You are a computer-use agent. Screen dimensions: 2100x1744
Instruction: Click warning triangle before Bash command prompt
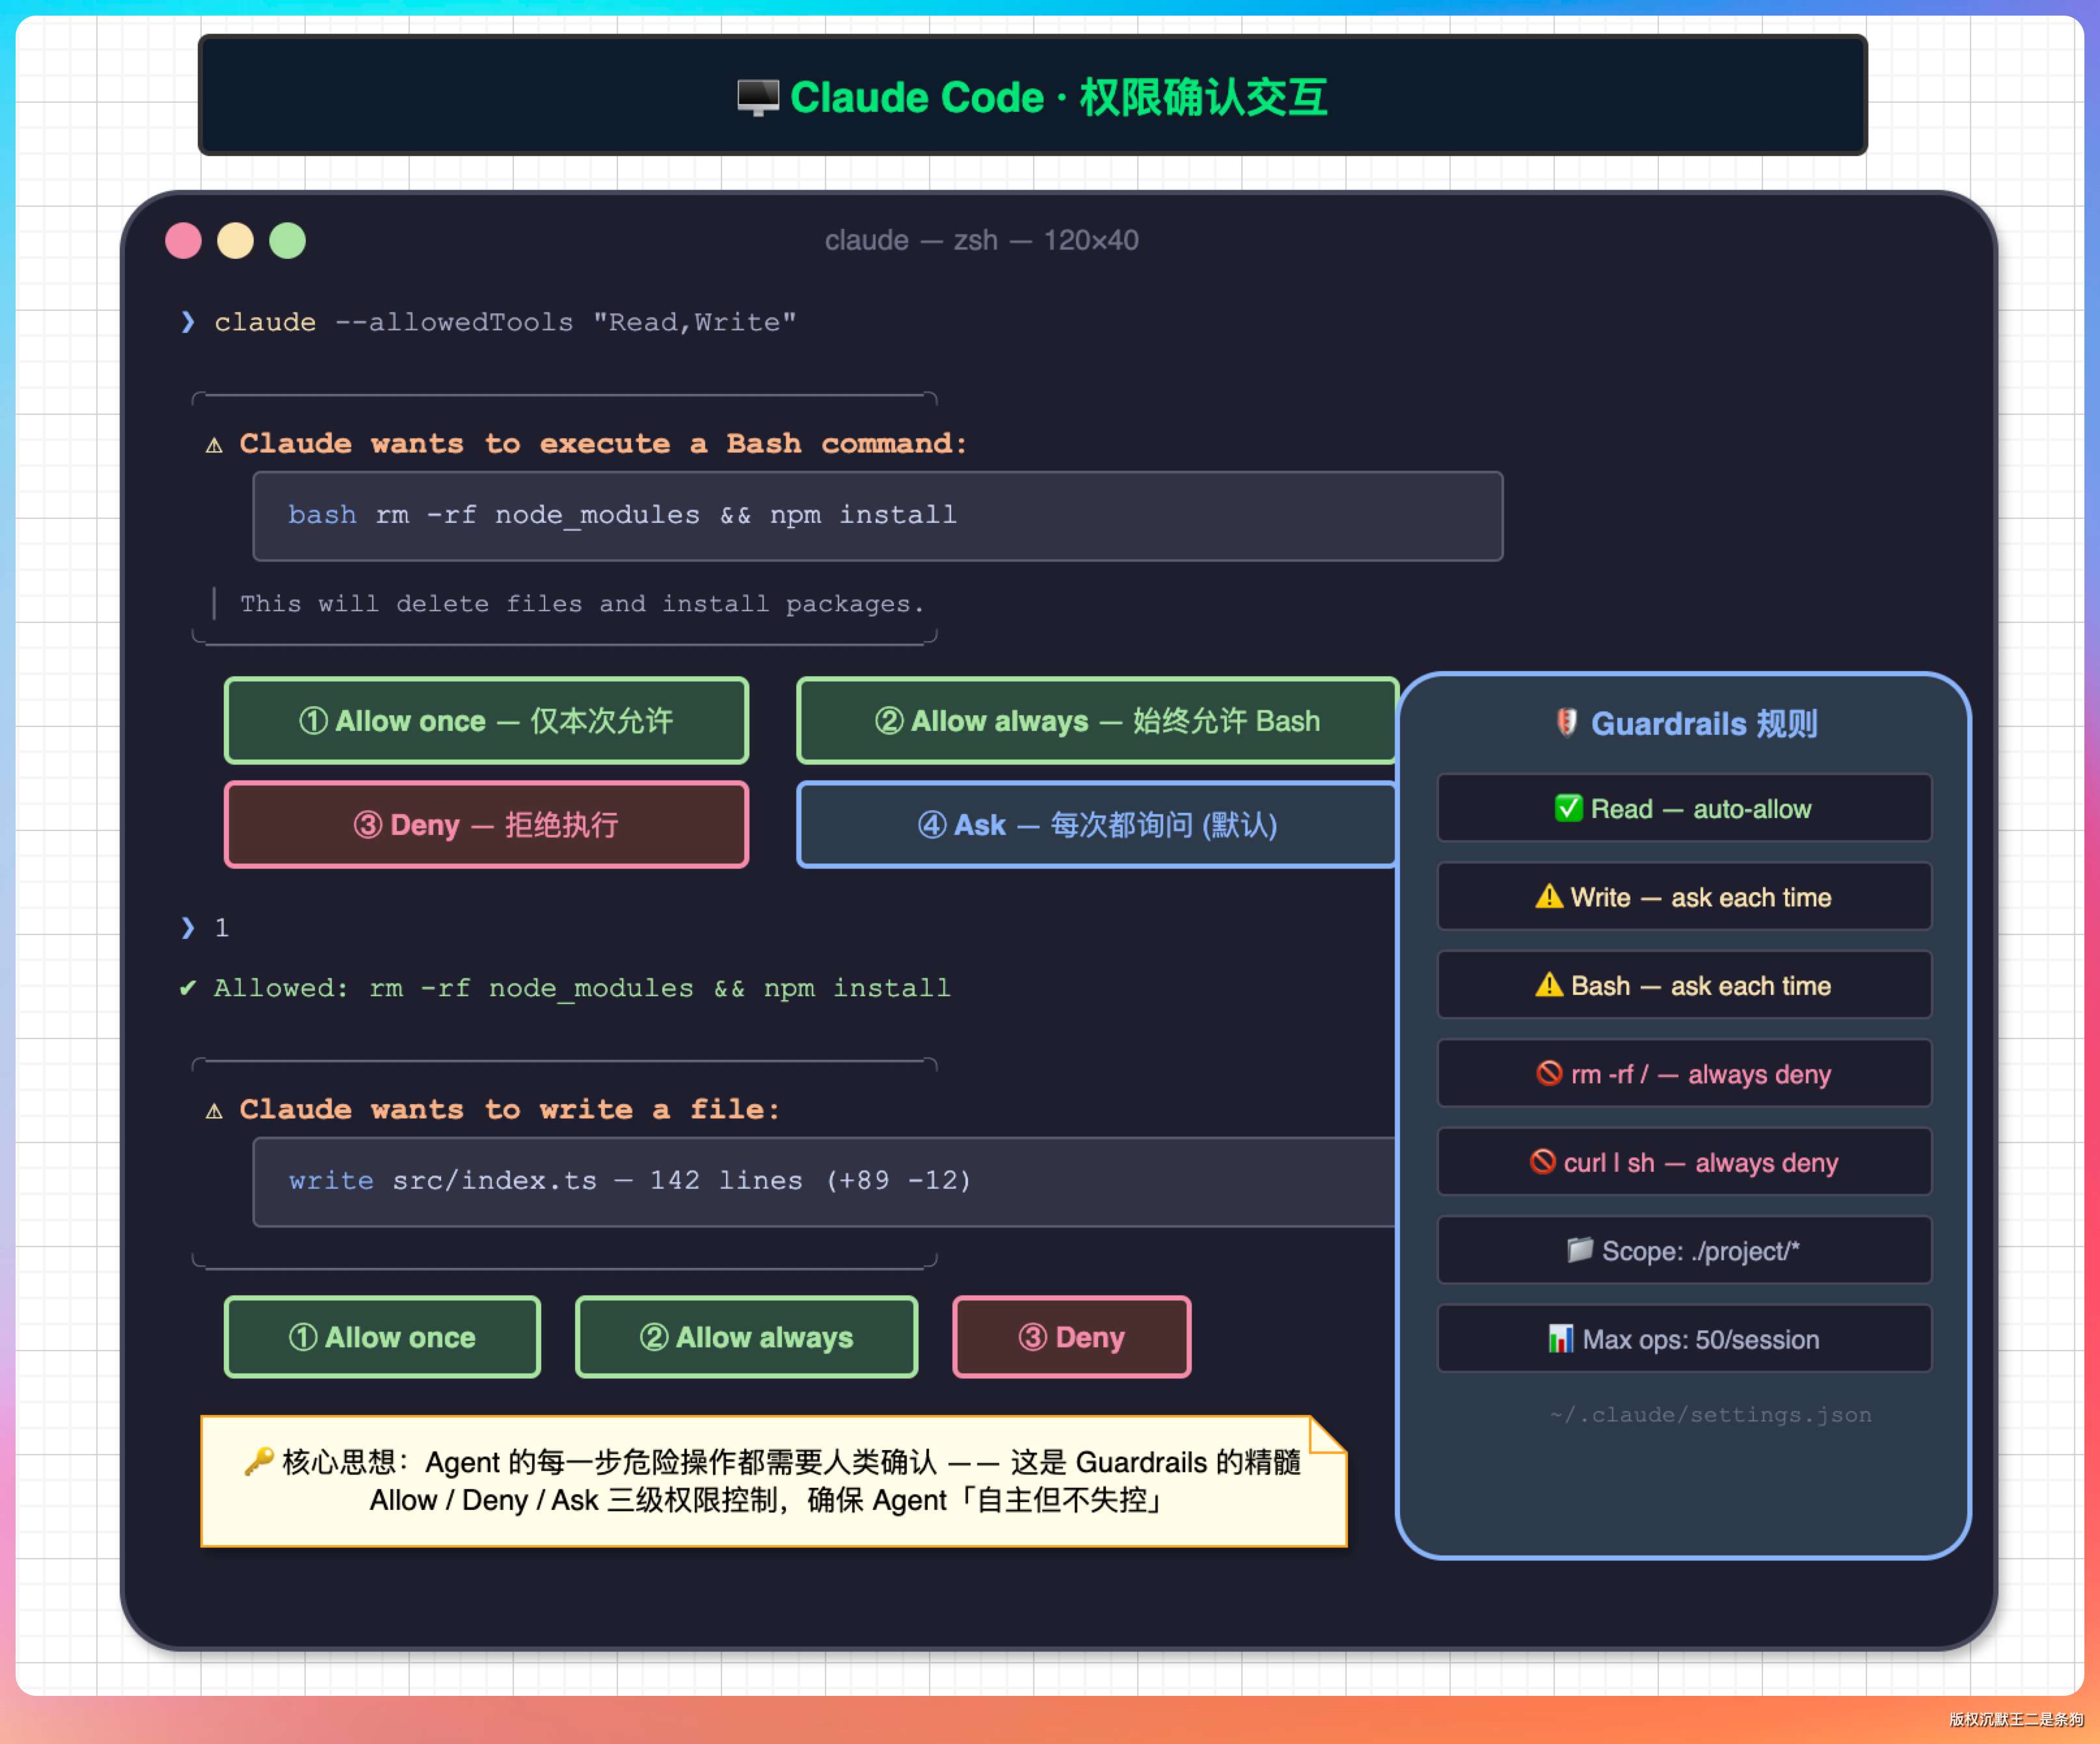[x=214, y=445]
